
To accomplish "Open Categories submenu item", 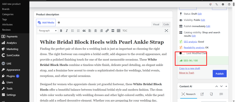I will [x=8, y=14].
